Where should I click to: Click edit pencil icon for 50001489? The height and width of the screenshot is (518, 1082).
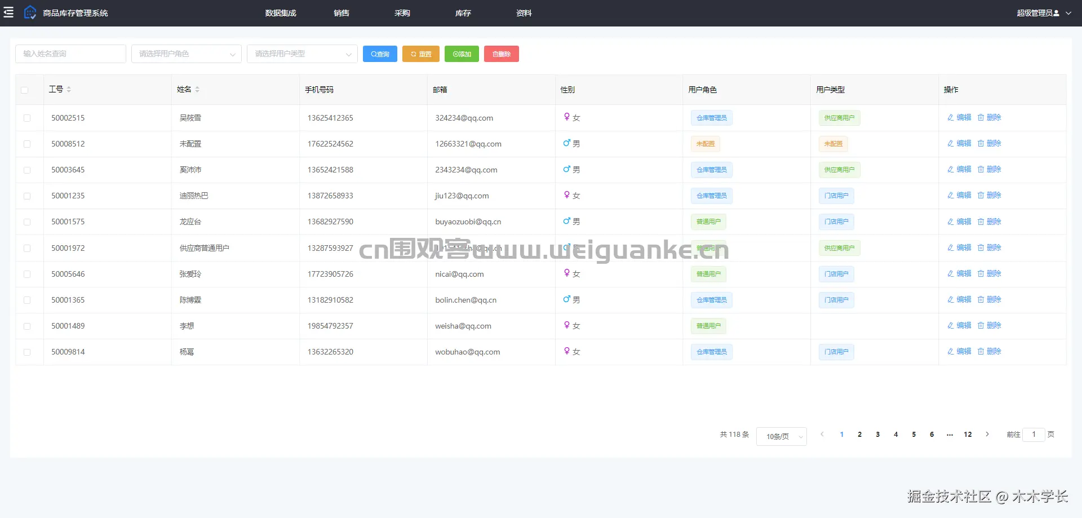(951, 325)
